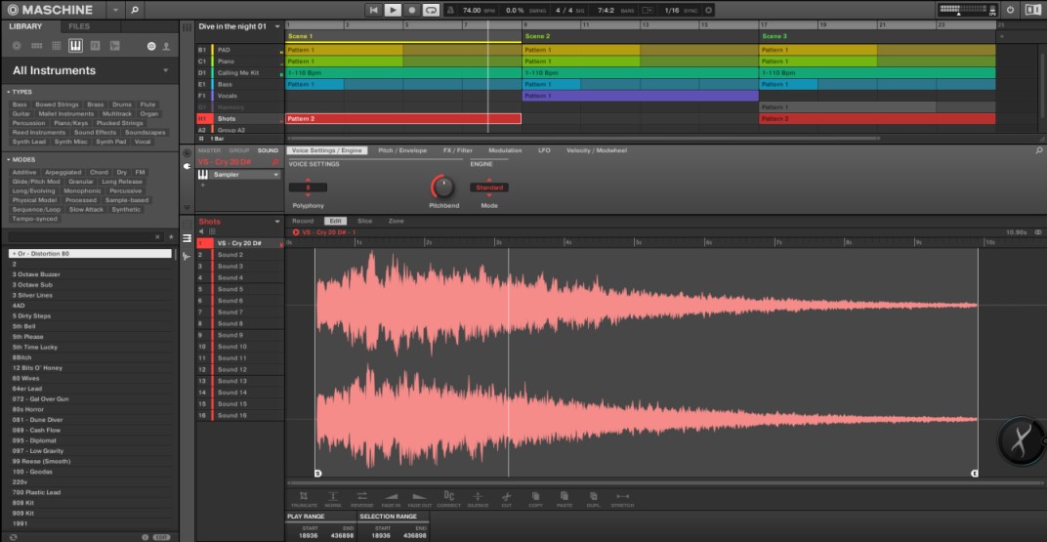The image size is (1047, 542).
Task: Toggle the metronome
Action: click(450, 10)
